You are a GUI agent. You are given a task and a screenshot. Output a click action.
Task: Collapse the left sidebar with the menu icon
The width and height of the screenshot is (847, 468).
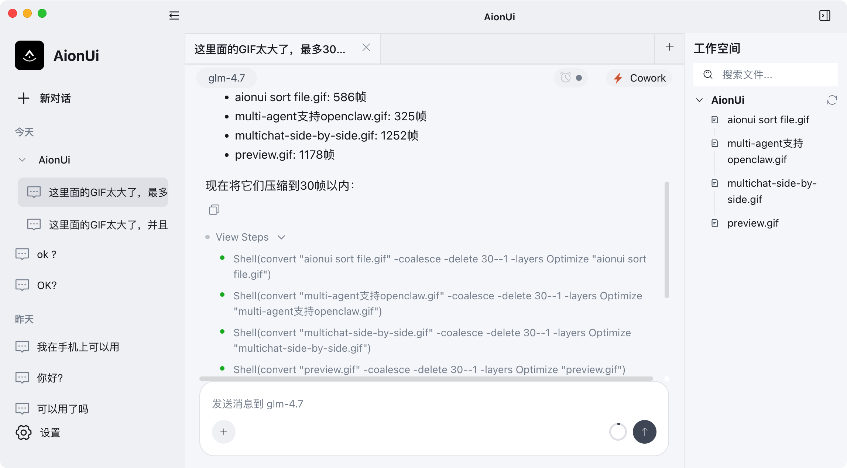[174, 16]
